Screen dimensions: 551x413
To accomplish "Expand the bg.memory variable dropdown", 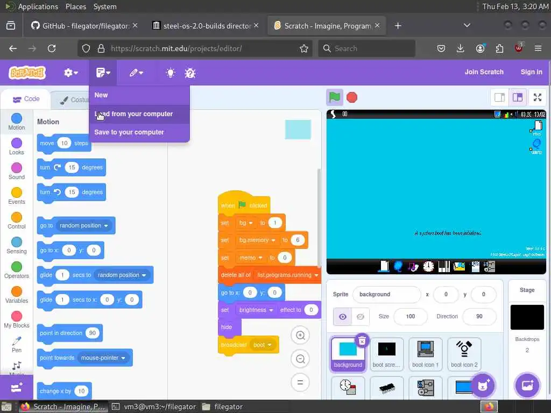I will [x=273, y=240].
